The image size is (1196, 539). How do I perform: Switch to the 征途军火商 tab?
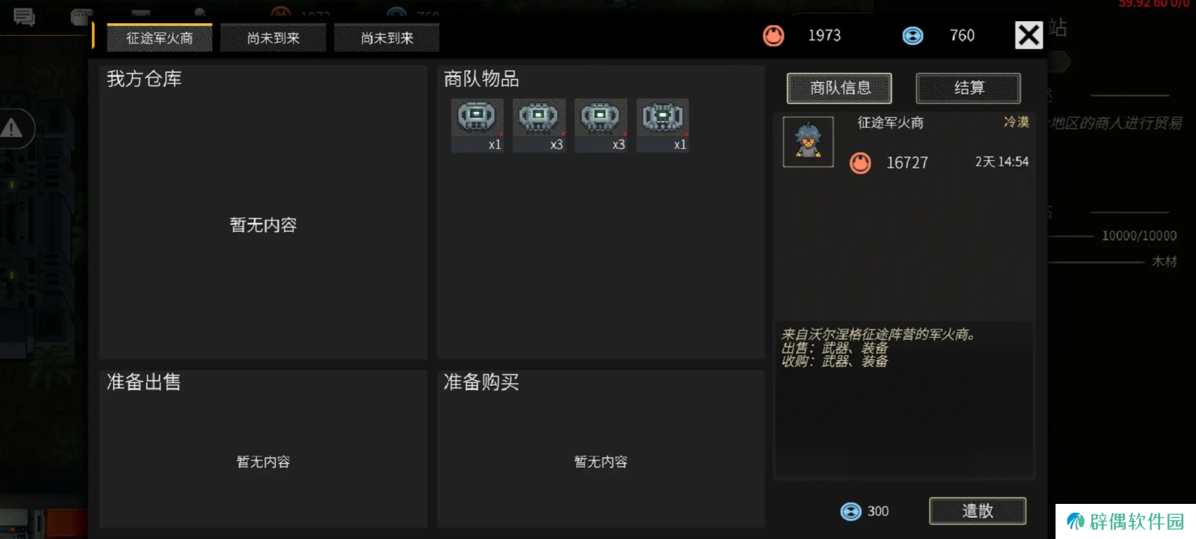[159, 38]
